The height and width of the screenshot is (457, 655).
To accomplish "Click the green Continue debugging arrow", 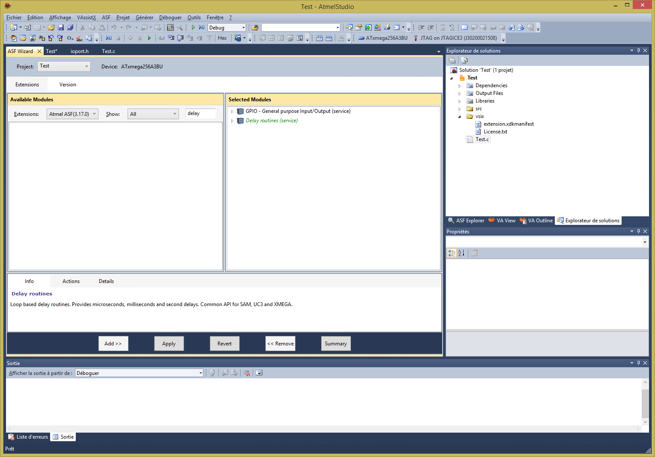I will click(x=149, y=38).
